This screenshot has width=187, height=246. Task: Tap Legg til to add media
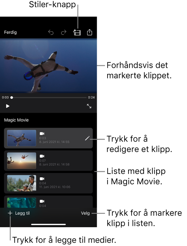pyautogui.click(x=22, y=213)
